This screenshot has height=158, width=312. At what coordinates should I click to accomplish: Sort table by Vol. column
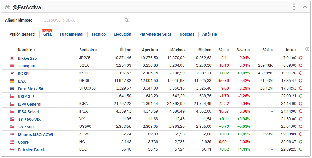(x=268, y=50)
